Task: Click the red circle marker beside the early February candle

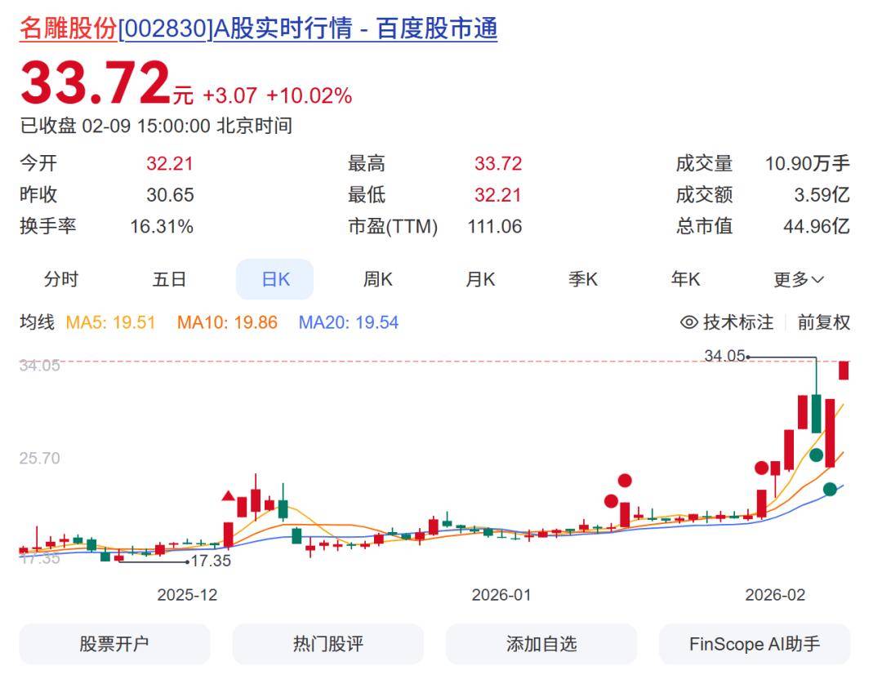Action: 762,468
